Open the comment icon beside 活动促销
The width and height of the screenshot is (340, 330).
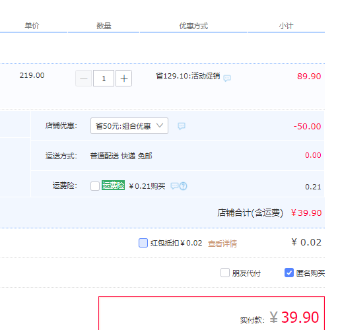(x=227, y=78)
